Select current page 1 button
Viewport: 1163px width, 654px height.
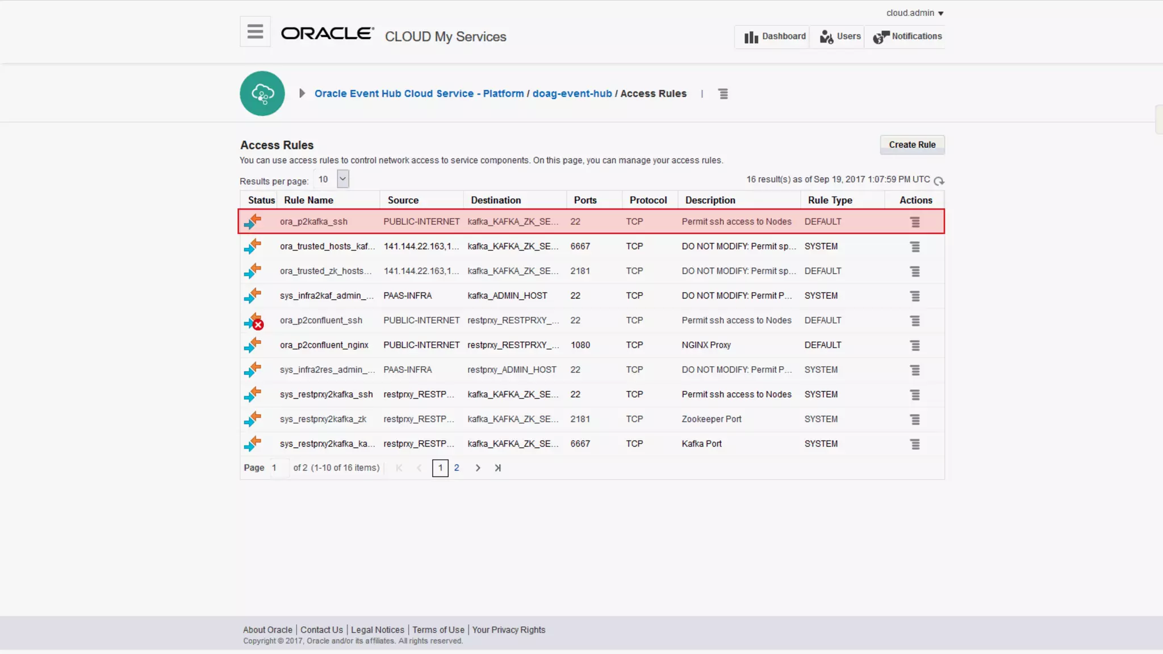pyautogui.click(x=440, y=468)
